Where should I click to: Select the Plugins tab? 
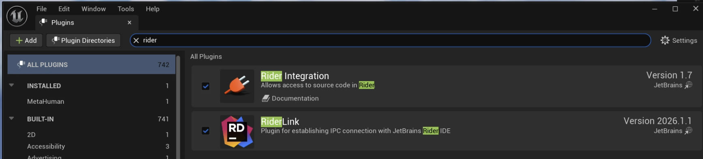pyautogui.click(x=87, y=23)
